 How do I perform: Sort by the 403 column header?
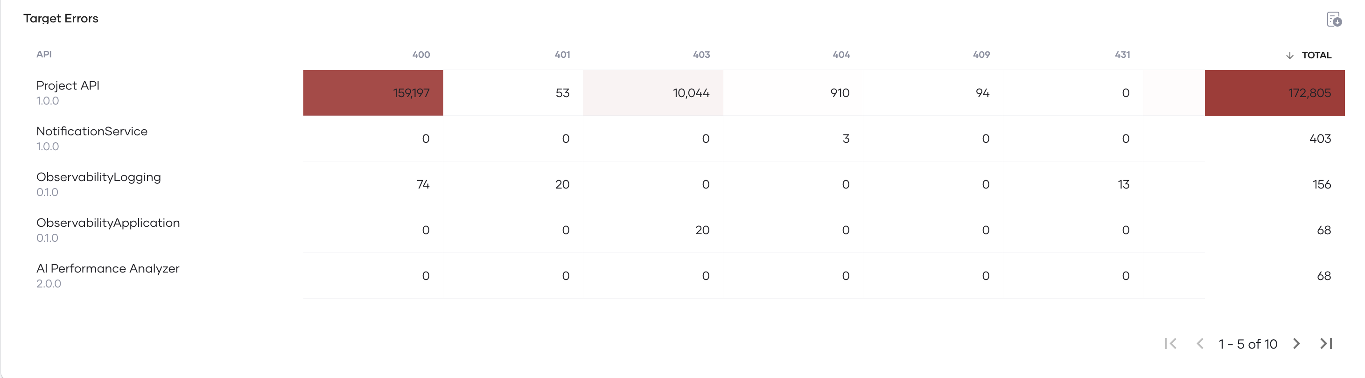[x=701, y=55]
